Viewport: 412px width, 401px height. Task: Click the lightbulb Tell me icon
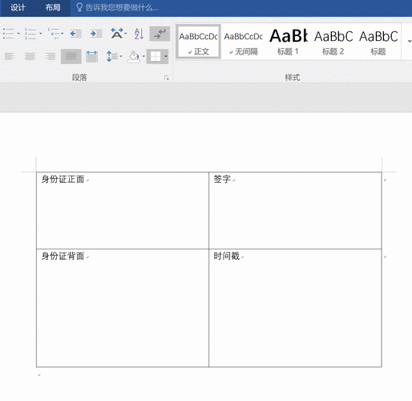coord(79,7)
